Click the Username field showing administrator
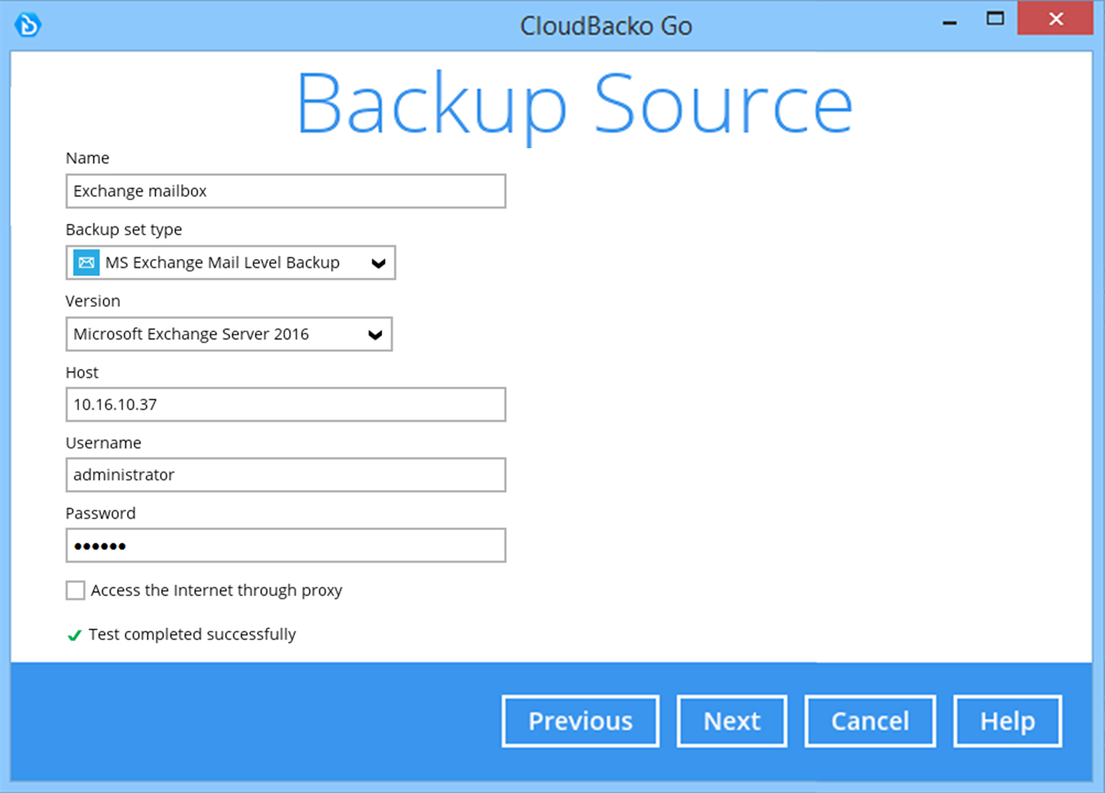The height and width of the screenshot is (793, 1105). 285,475
